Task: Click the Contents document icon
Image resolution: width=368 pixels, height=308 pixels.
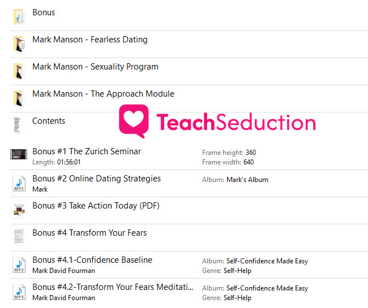Action: pos(19,125)
